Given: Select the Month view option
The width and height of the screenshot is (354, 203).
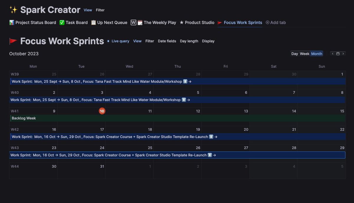Looking at the screenshot, I should click(x=317, y=54).
